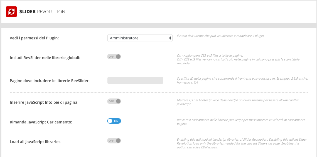This screenshot has width=317, height=157.
Task: Click the 'Mettere i js nel Footer' help text
Action: pos(238,102)
